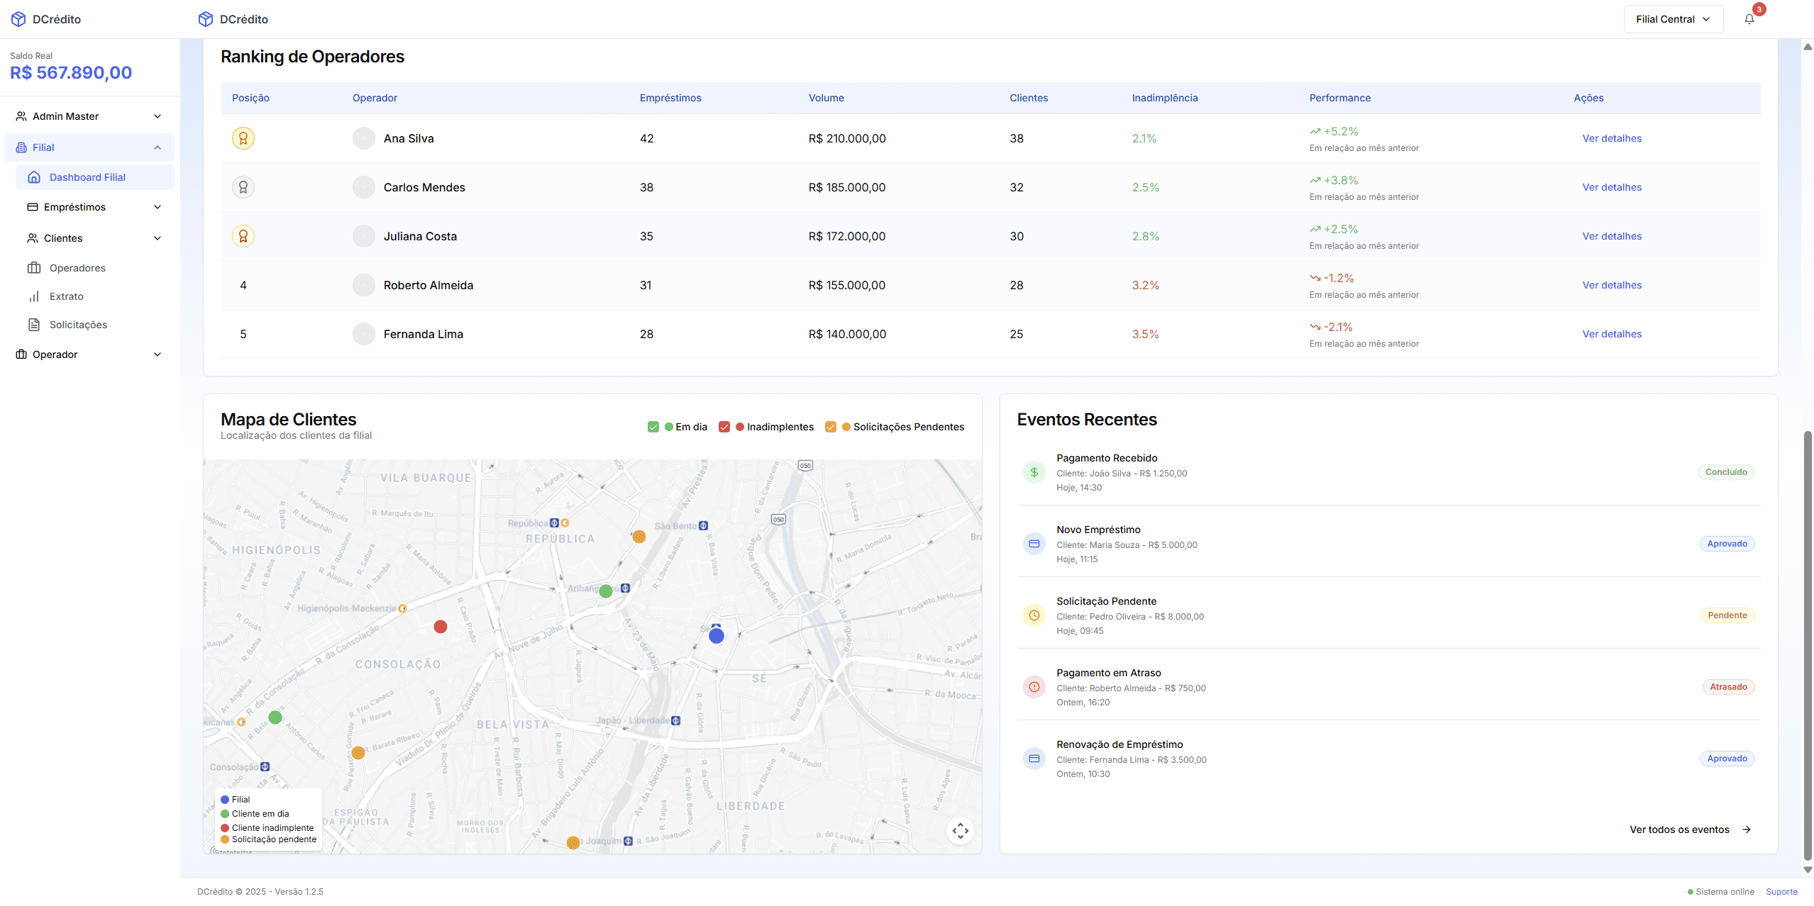This screenshot has height=906, width=1814.
Task: Click the notification bell icon
Action: click(1749, 19)
